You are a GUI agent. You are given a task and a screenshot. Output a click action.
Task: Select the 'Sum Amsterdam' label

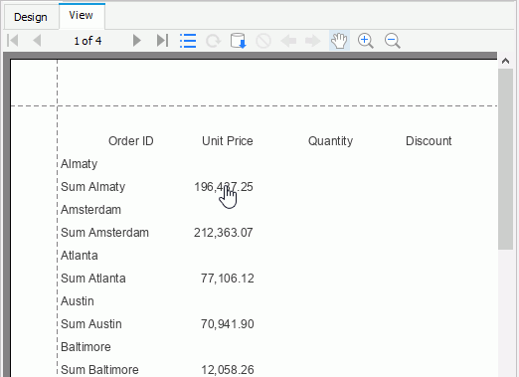104,233
